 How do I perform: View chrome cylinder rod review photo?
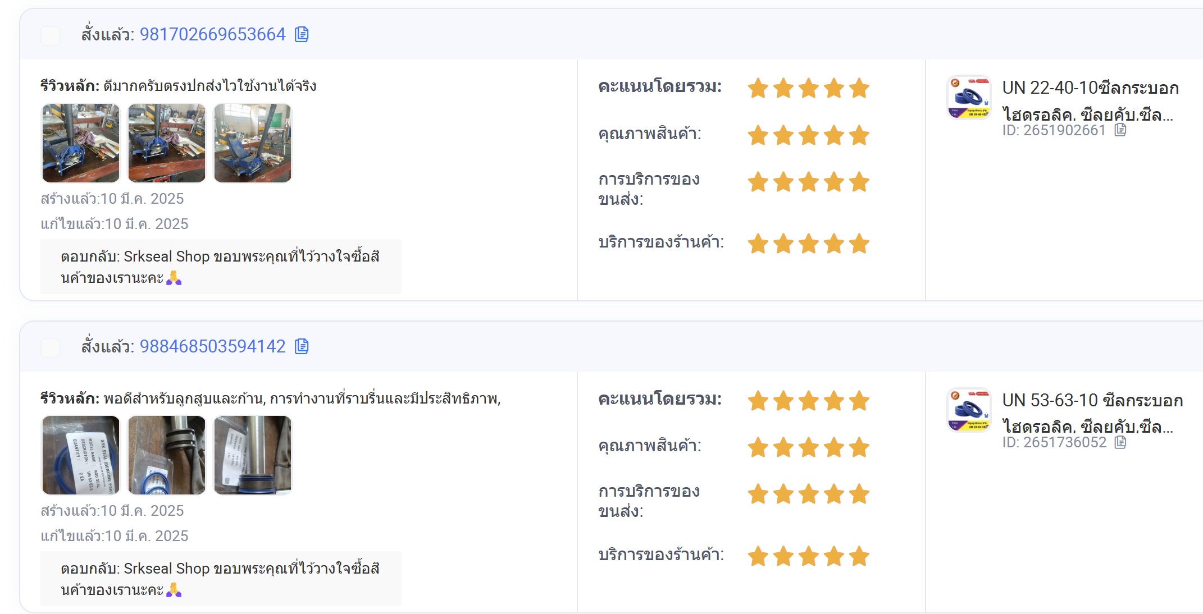pyautogui.click(x=253, y=455)
